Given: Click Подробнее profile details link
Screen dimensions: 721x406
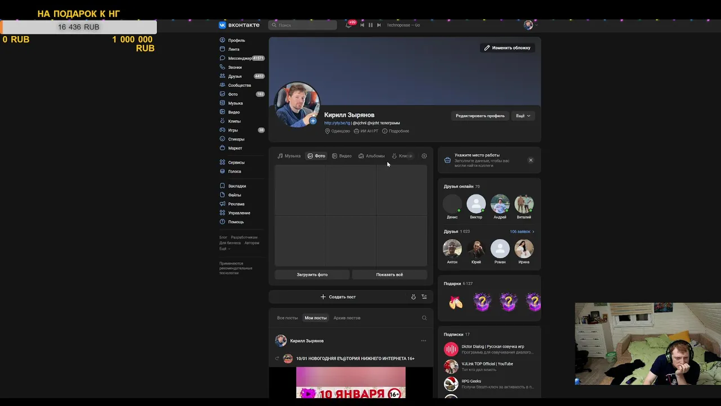Looking at the screenshot, I should [x=395, y=131].
